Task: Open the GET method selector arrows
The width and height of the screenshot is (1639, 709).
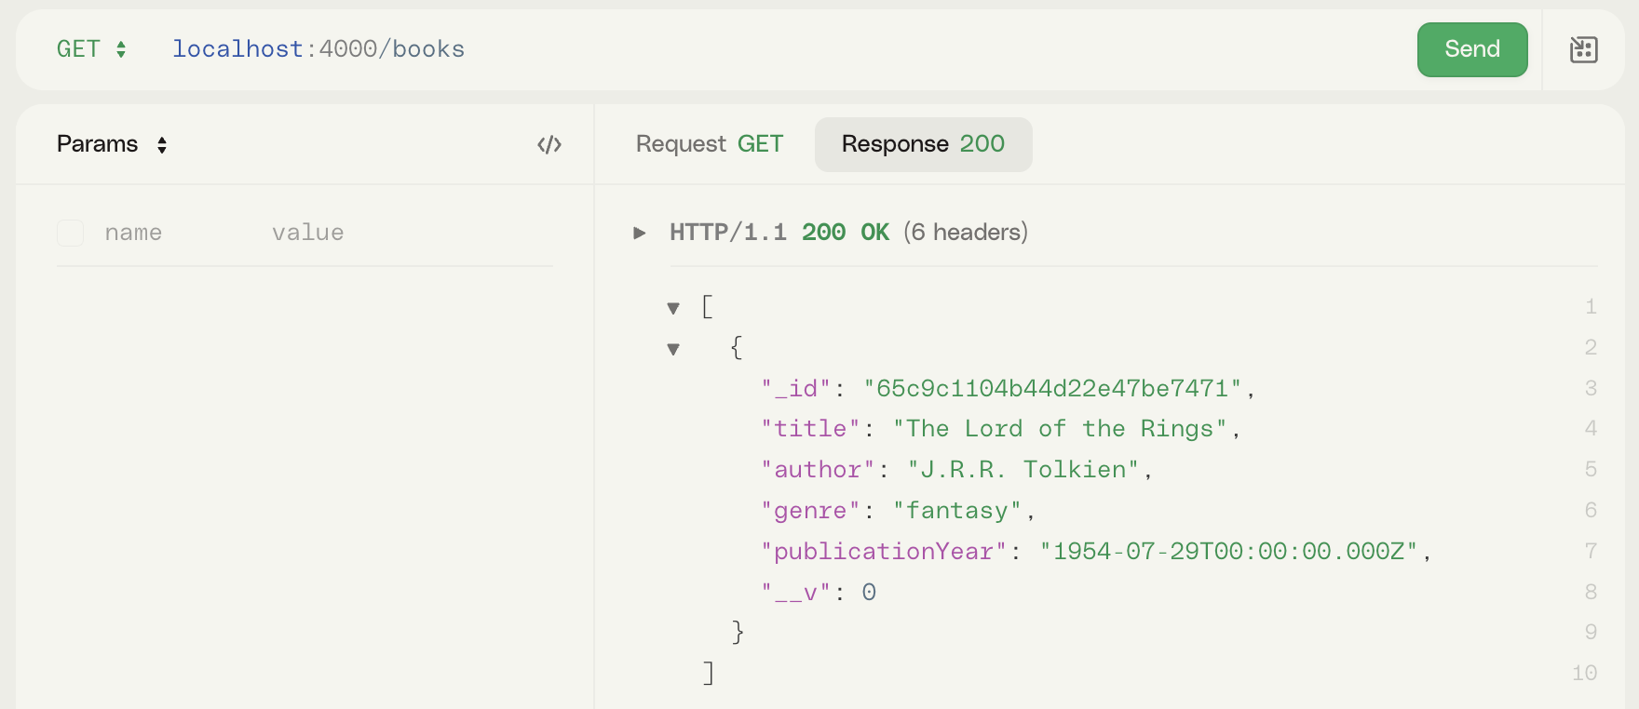Action: pyautogui.click(x=121, y=49)
